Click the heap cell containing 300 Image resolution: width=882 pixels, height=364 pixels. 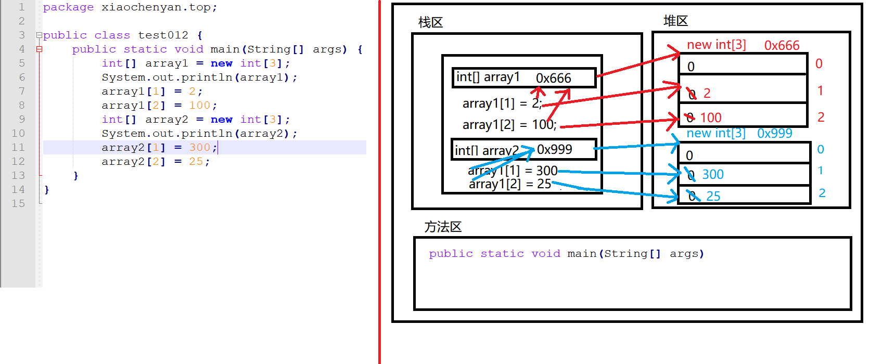tap(744, 174)
